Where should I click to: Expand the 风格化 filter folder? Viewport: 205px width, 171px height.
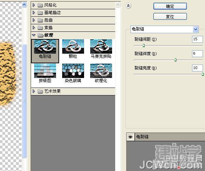tap(34, 5)
